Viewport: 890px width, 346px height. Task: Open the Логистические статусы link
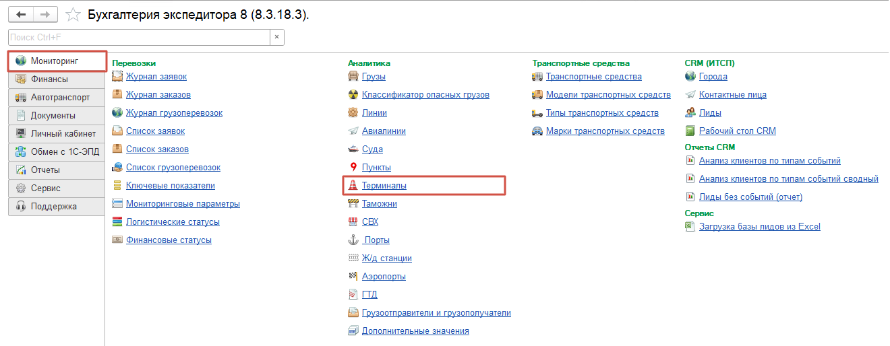173,222
